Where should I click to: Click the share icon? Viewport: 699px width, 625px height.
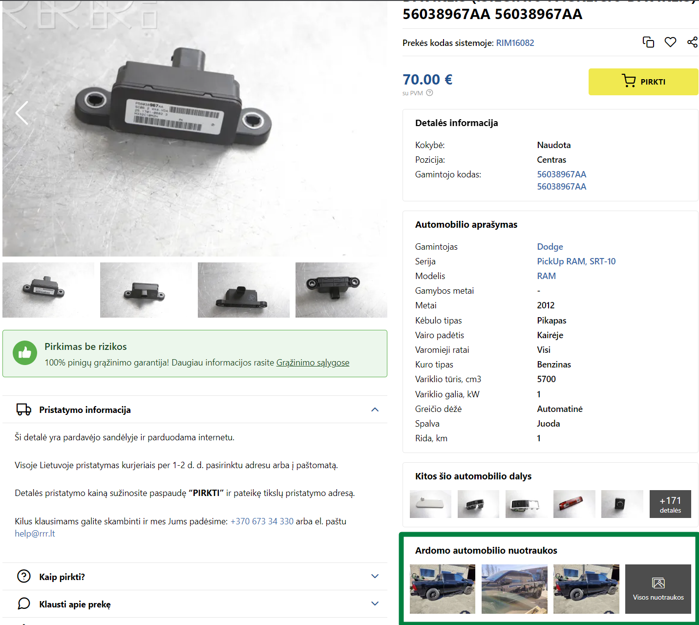692,43
